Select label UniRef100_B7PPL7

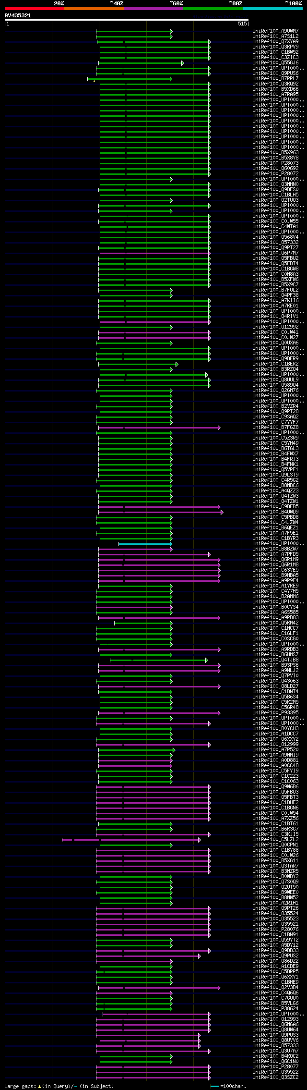click(275, 79)
